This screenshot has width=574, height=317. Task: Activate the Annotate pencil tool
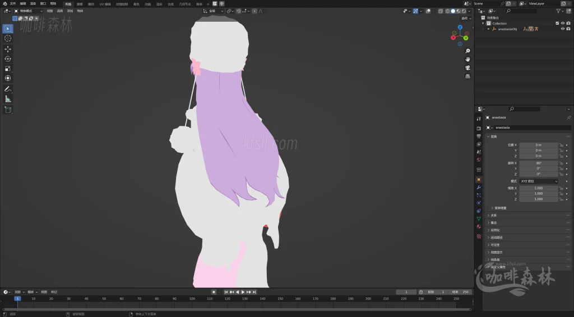point(8,89)
